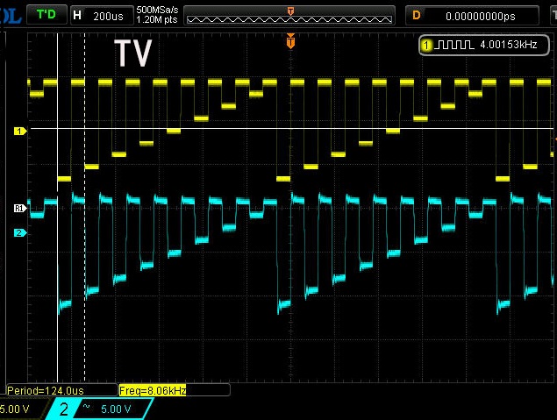
Task: Select the channel 2 label at bottom
Action: click(x=63, y=409)
